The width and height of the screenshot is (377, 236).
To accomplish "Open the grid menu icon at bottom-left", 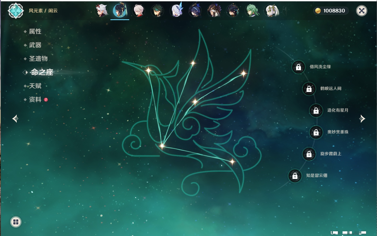I will tap(16, 222).
